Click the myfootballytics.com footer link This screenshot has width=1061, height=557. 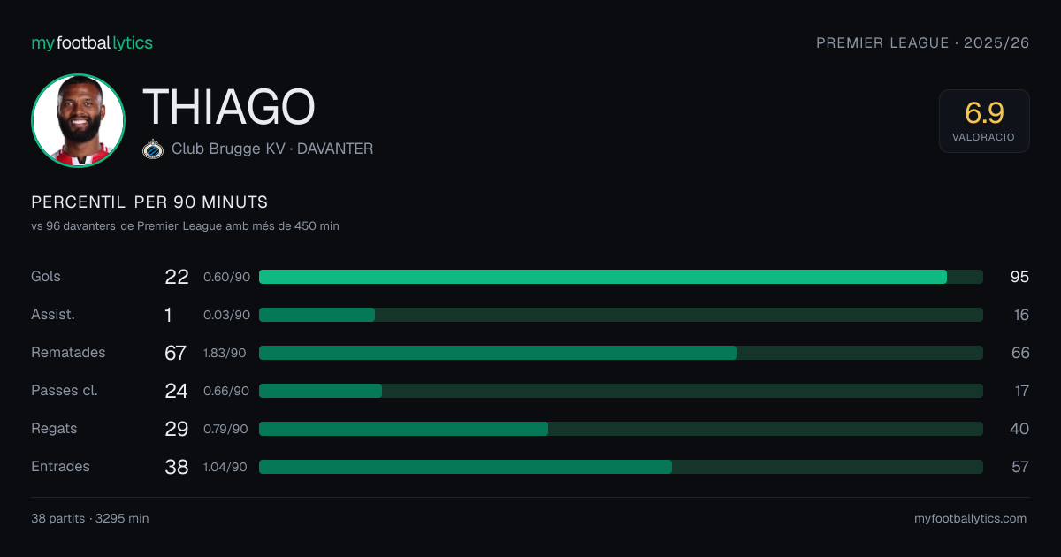point(970,519)
